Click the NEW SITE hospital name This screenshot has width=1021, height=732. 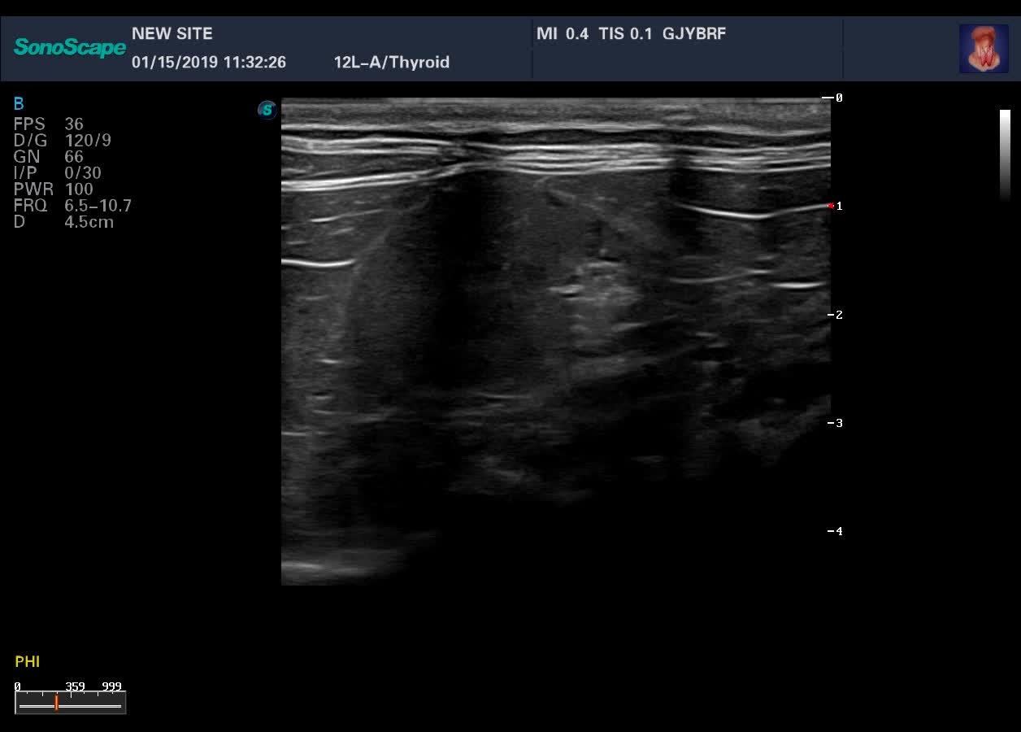tap(172, 34)
